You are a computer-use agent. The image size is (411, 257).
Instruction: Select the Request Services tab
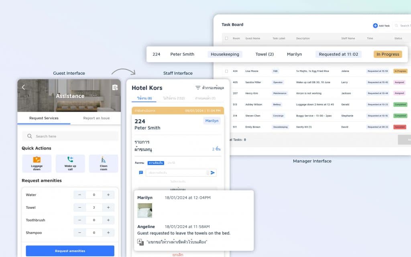tap(44, 118)
